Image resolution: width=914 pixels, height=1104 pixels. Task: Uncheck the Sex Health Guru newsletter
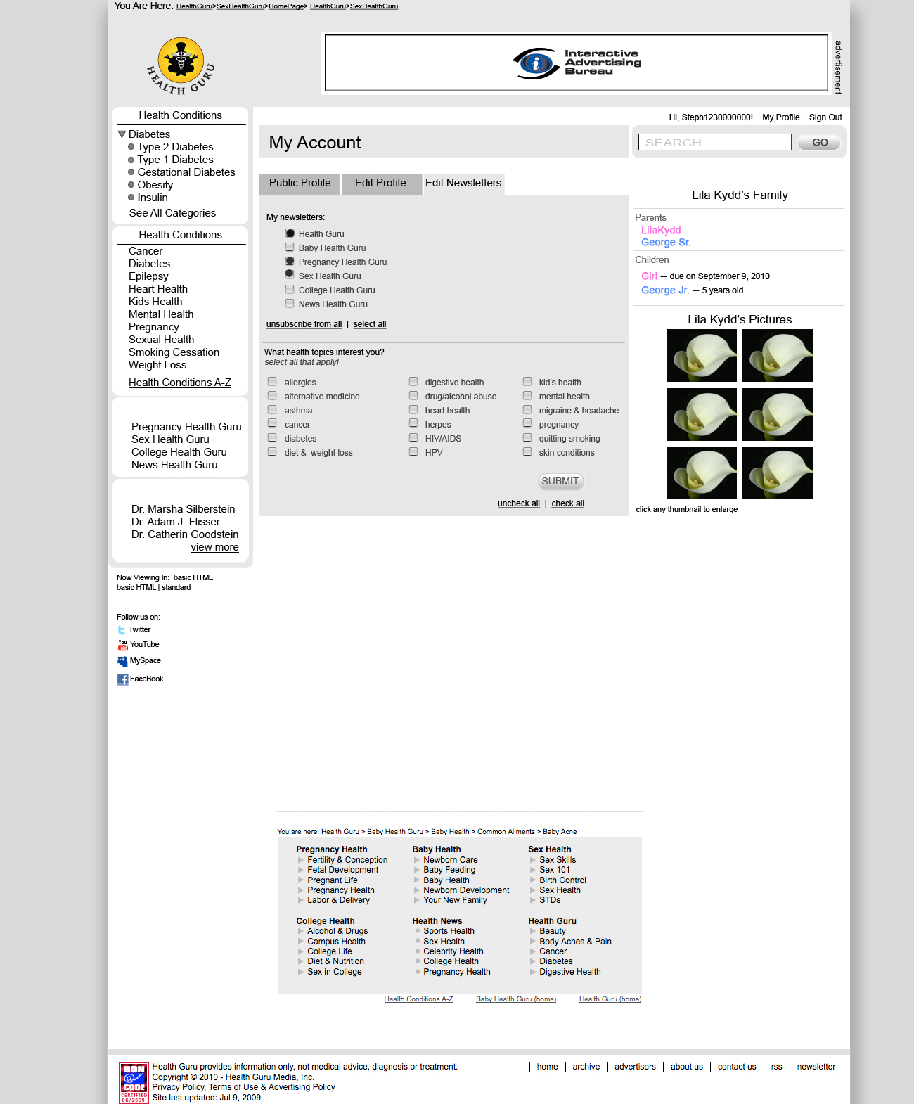coord(290,275)
